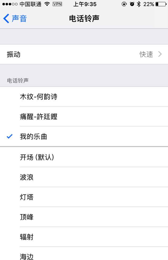Viewport: 168px width, 260px height.
Task: Open the 振动 vibration settings chevron
Action: (x=160, y=54)
